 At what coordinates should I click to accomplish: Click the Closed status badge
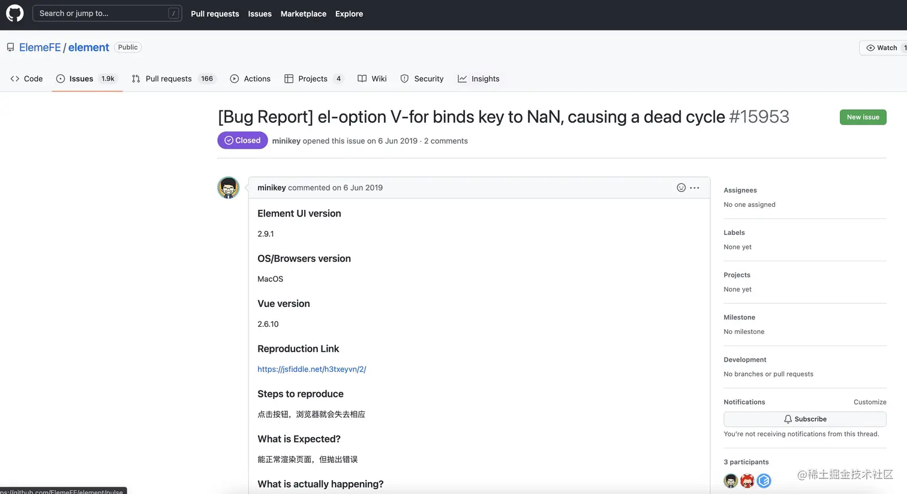point(242,140)
